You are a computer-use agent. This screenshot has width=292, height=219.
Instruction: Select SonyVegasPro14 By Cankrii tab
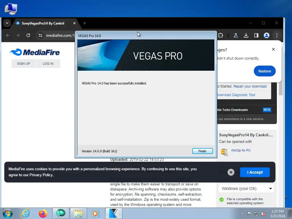tap(43, 23)
